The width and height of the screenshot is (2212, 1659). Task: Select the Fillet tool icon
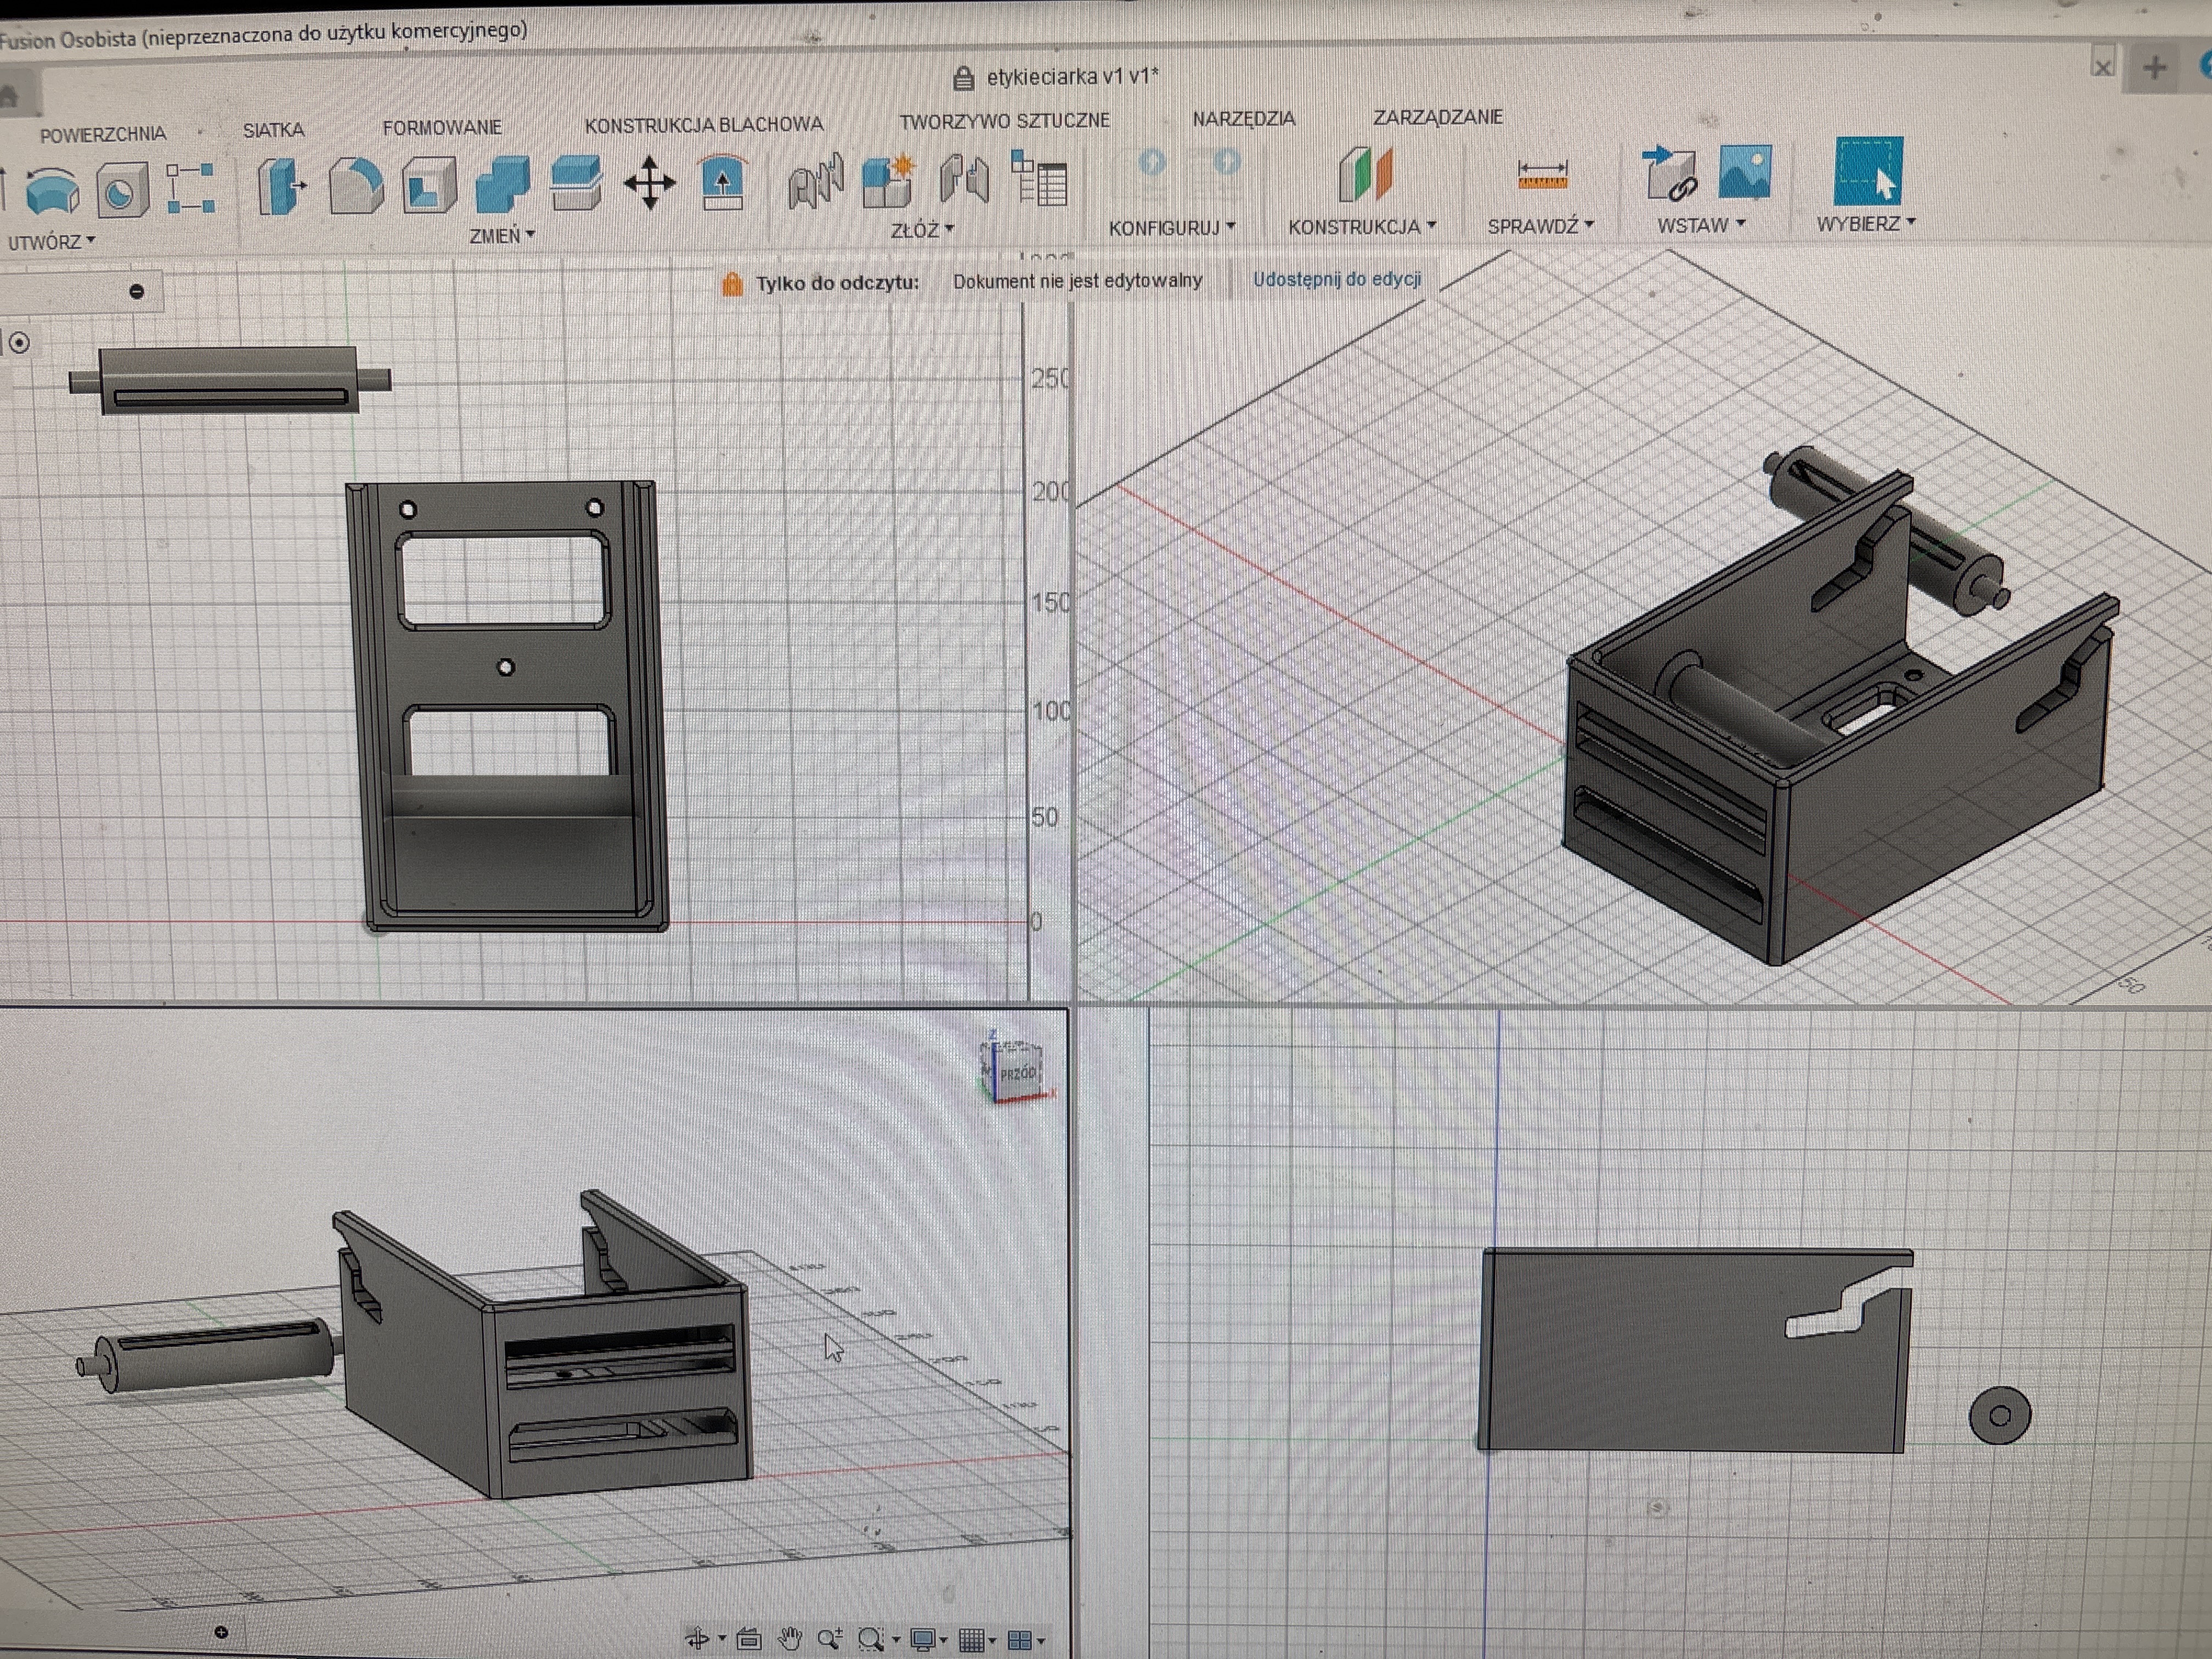coord(356,185)
